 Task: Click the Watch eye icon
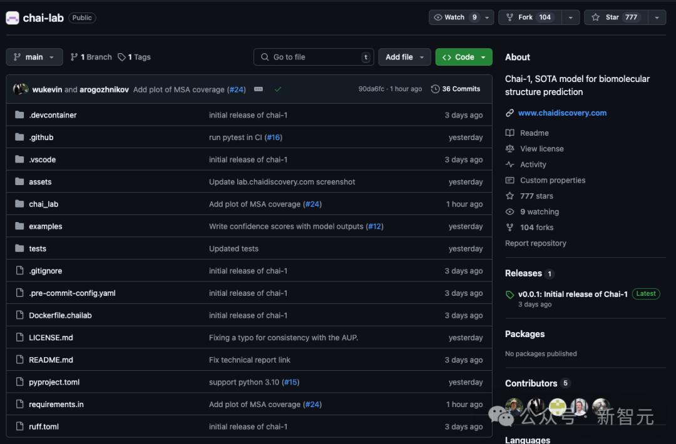click(x=438, y=17)
